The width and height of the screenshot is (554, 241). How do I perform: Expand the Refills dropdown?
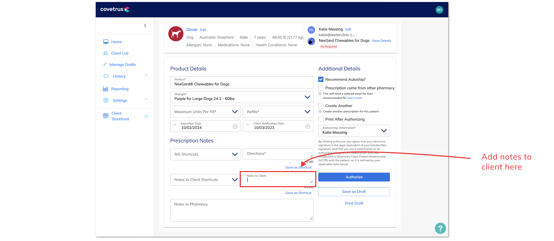click(307, 112)
